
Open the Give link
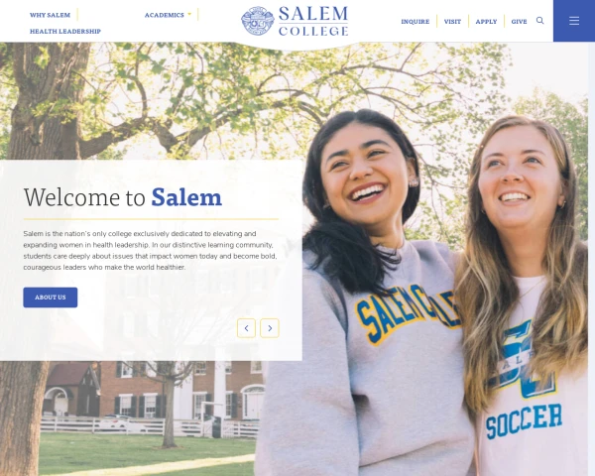[x=519, y=22]
